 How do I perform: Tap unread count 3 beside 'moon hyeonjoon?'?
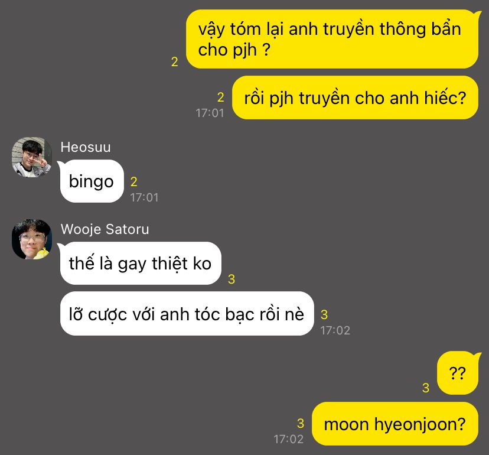(x=301, y=424)
